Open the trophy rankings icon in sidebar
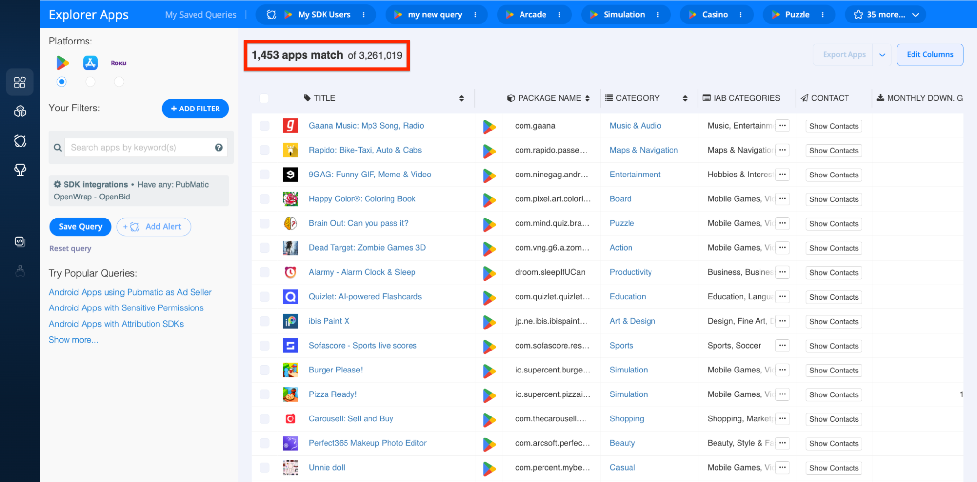 click(20, 170)
